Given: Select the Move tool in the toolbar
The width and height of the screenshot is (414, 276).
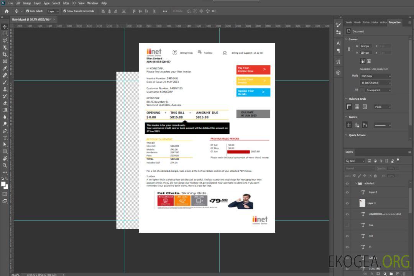Looking at the screenshot, I should point(5,27).
